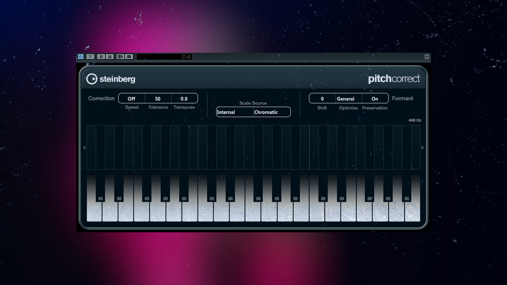The height and width of the screenshot is (285, 507).
Task: Toggle the highest D# black key
Action: (x=341, y=188)
